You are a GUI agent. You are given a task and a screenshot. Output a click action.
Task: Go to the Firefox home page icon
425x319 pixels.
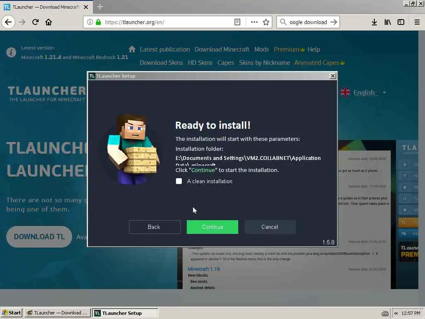pyautogui.click(x=49, y=22)
